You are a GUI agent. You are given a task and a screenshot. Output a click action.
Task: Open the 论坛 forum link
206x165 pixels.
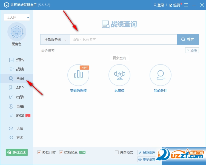pos(16,128)
